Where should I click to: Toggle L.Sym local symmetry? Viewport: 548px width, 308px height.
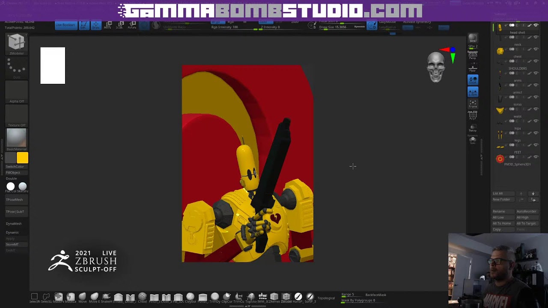click(473, 92)
